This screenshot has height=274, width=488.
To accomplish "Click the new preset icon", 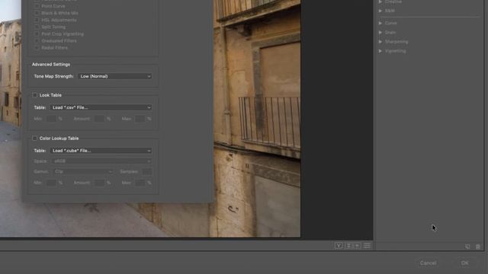I will 467,247.
